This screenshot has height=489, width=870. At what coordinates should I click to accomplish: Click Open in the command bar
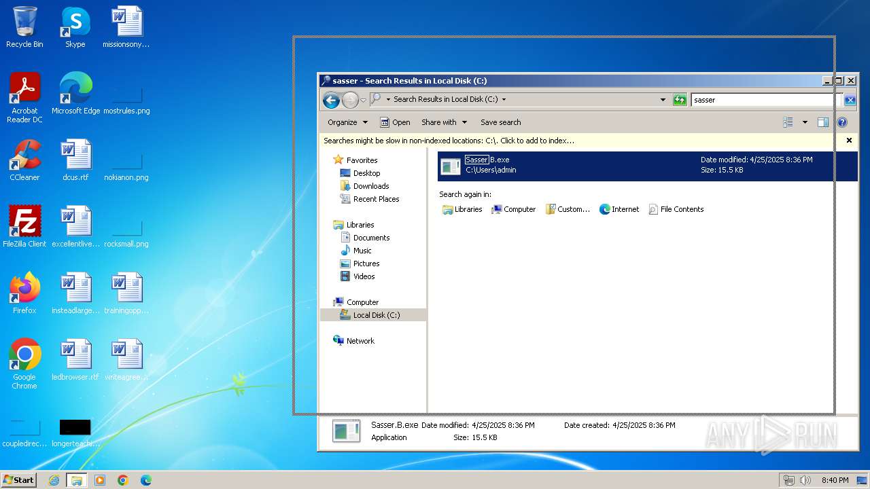395,122
